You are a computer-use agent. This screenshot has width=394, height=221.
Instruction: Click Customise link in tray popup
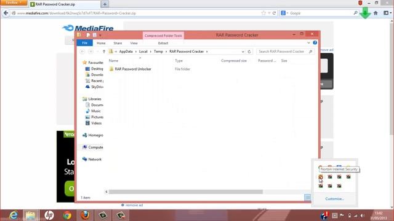[334, 199]
